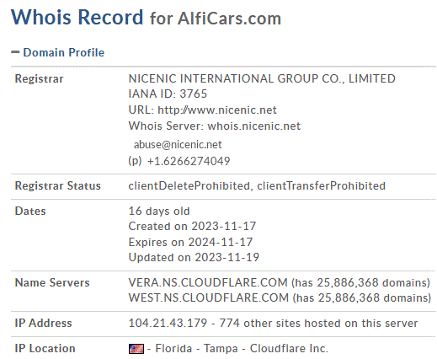
Task: Click the Florida - Tampa - Cloudflare location
Action: click(x=242, y=348)
